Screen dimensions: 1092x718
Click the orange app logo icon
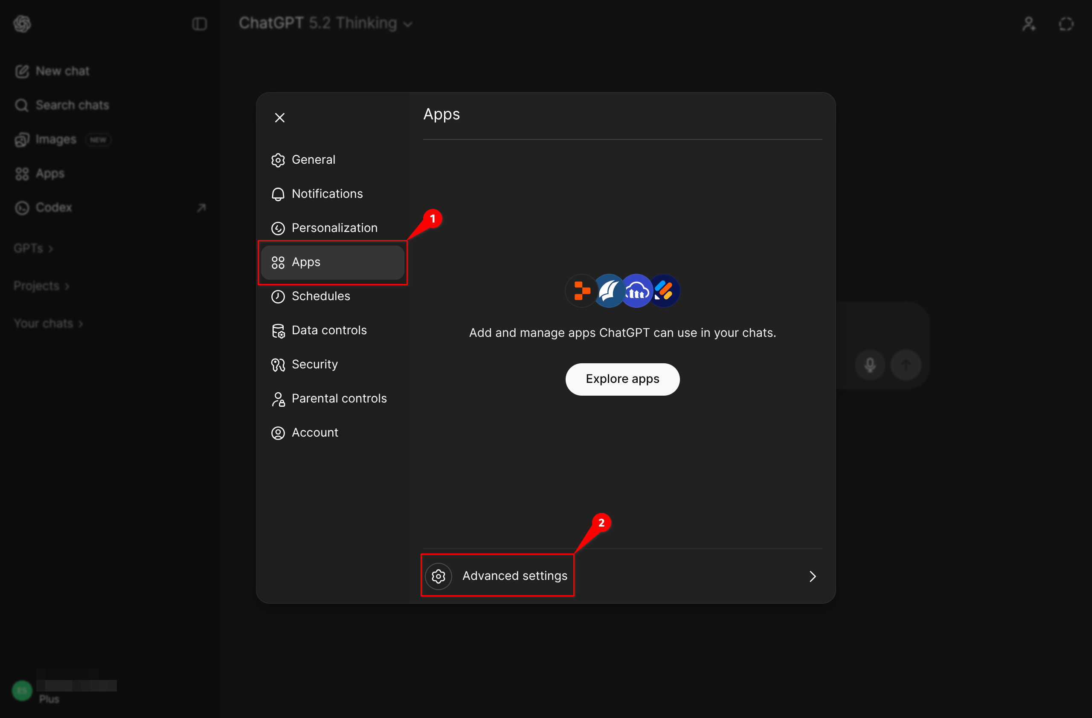tap(581, 291)
